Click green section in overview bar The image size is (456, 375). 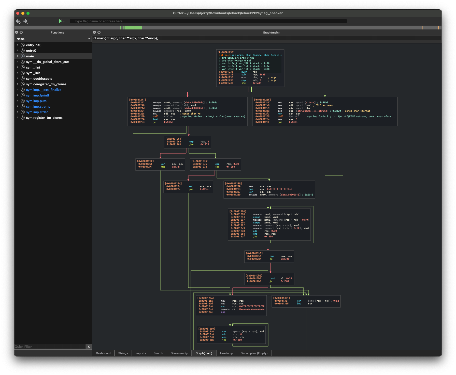point(132,27)
